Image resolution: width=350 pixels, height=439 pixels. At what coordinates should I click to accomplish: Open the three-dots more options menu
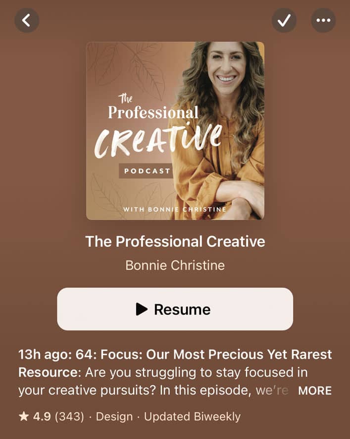point(323,20)
